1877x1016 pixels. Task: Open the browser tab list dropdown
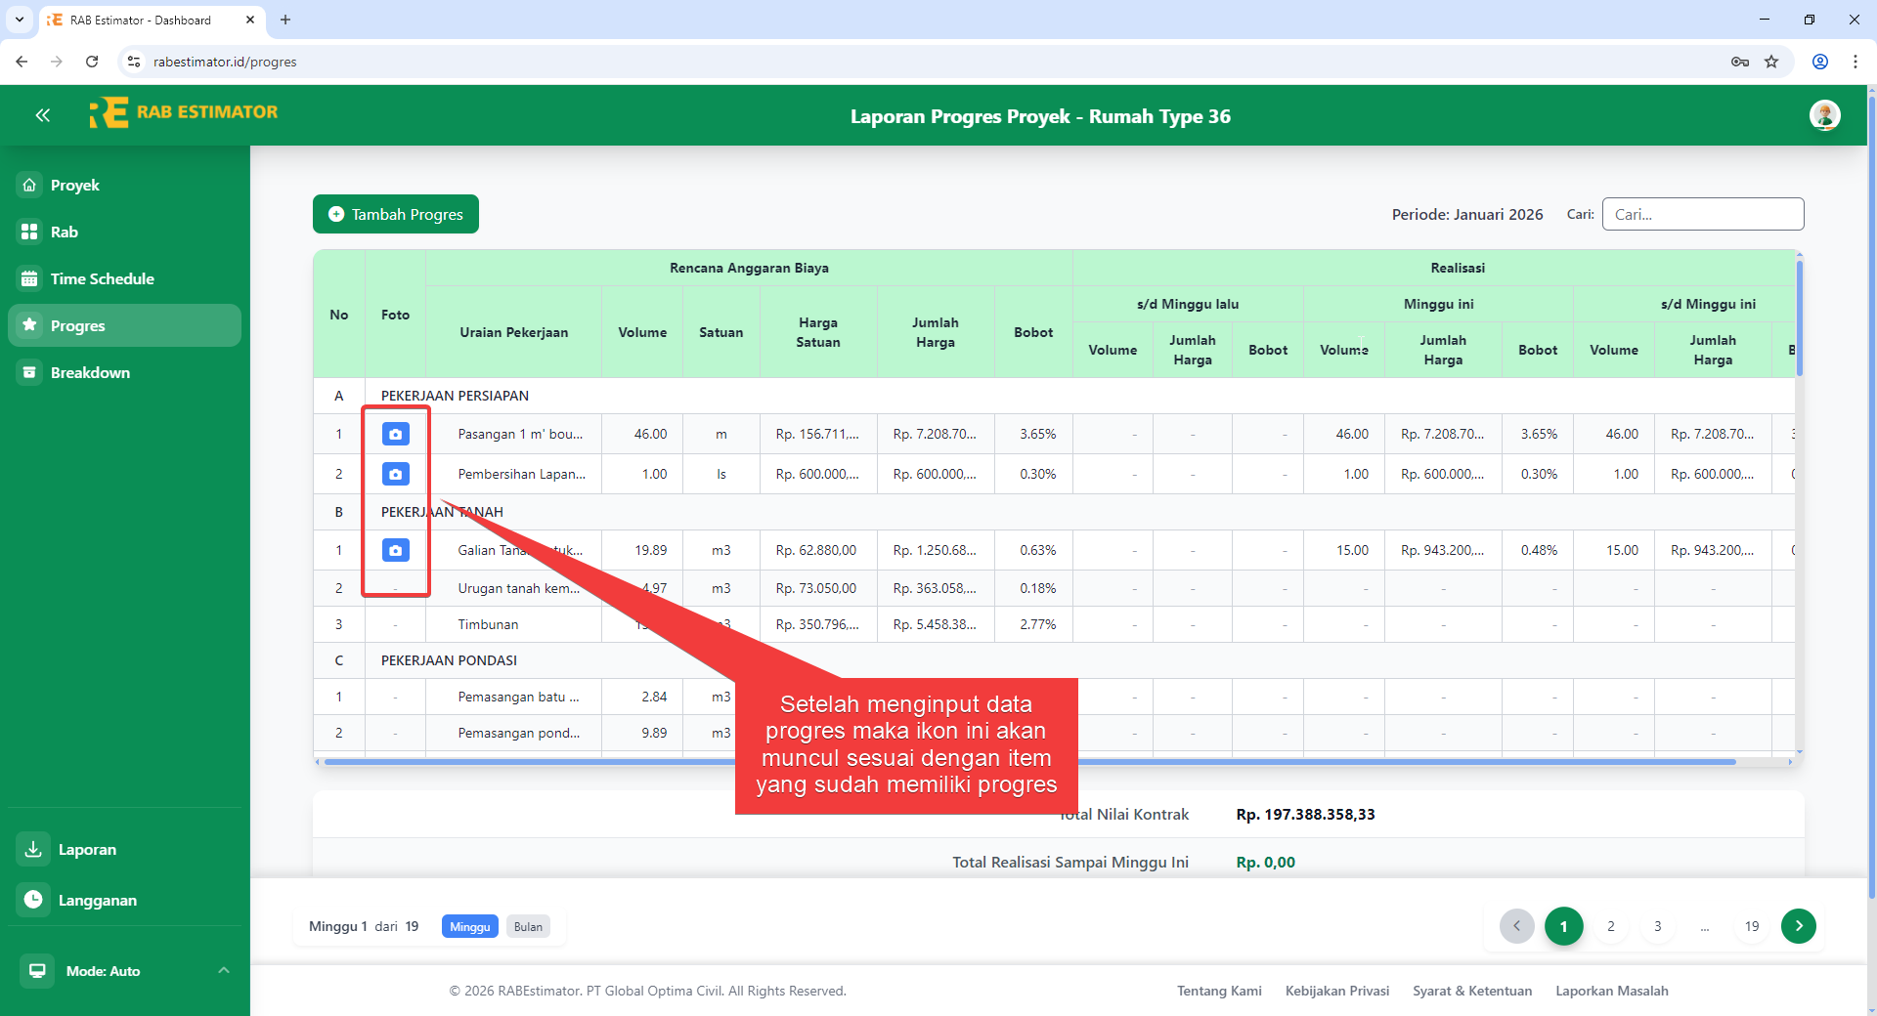[20, 20]
